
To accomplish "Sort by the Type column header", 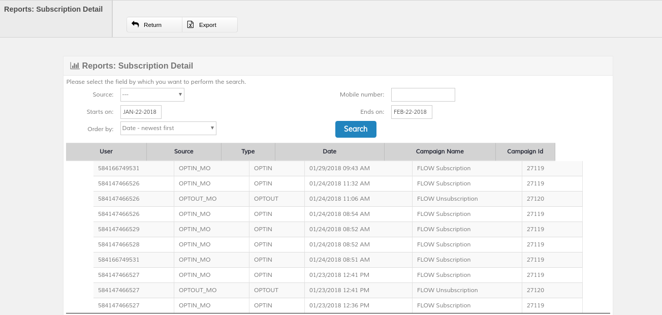I will click(248, 151).
